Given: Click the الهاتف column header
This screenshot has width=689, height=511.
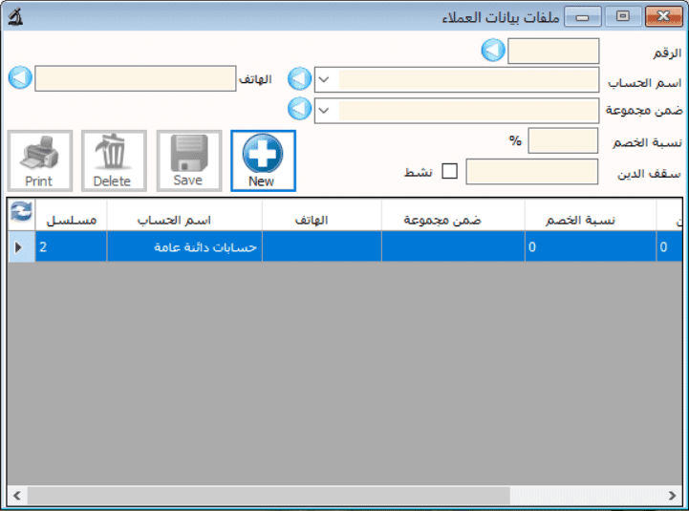Looking at the screenshot, I should coord(321,220).
